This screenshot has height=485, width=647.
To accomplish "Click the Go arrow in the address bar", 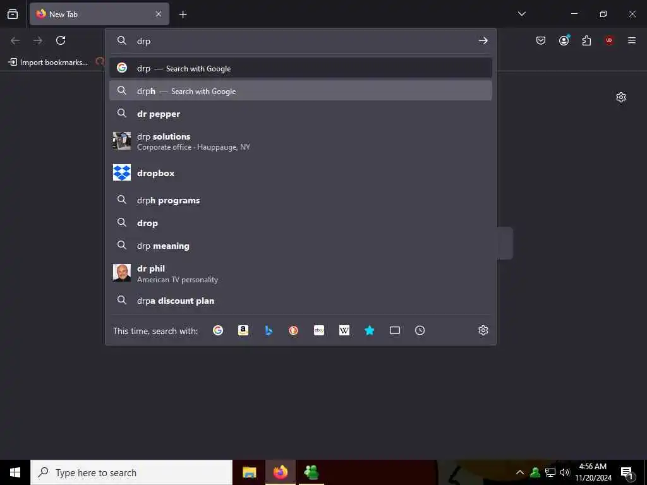I will click(x=483, y=41).
